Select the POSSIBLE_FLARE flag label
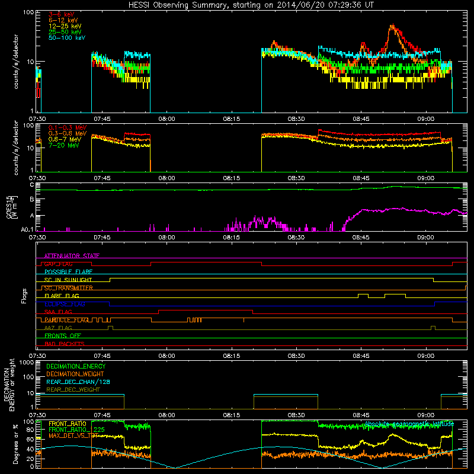 (x=68, y=272)
